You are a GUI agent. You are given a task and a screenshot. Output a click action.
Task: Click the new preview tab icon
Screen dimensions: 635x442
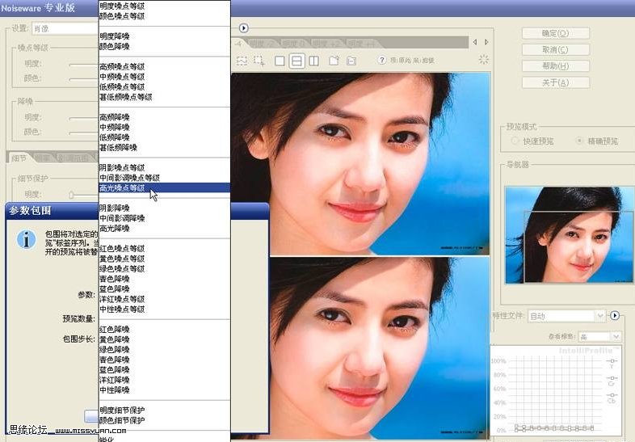[334, 61]
